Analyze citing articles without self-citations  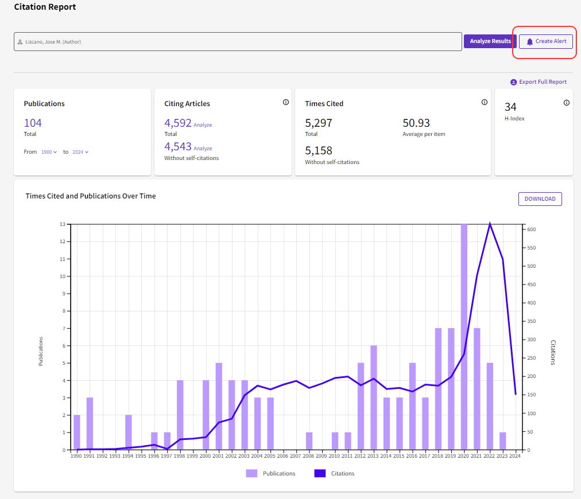click(203, 149)
